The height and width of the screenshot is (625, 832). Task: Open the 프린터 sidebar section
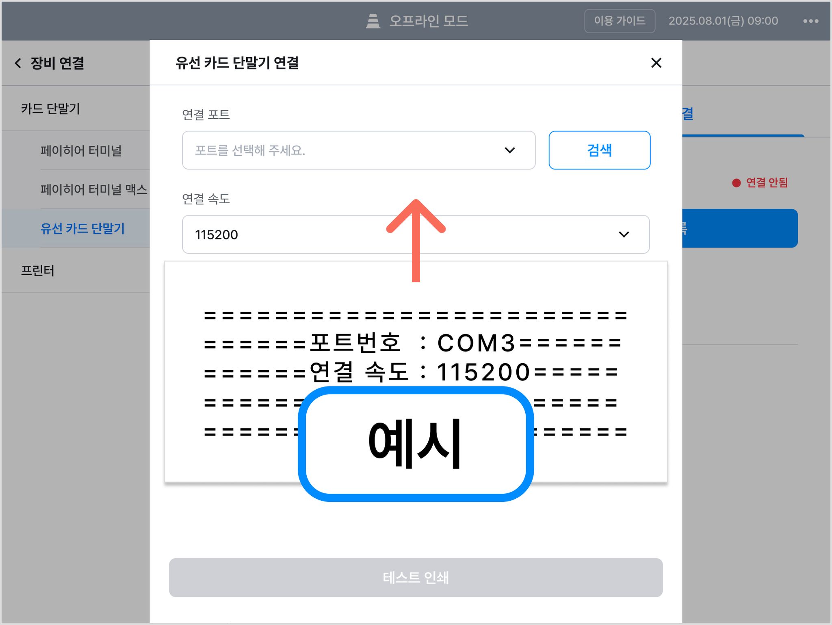tap(38, 270)
